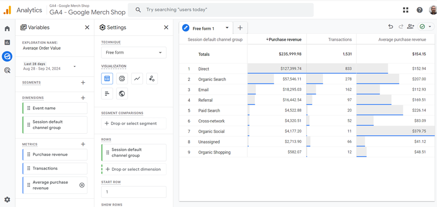Remove Average purchase revenue metric
The width and height of the screenshot is (437, 207).
tap(82, 185)
